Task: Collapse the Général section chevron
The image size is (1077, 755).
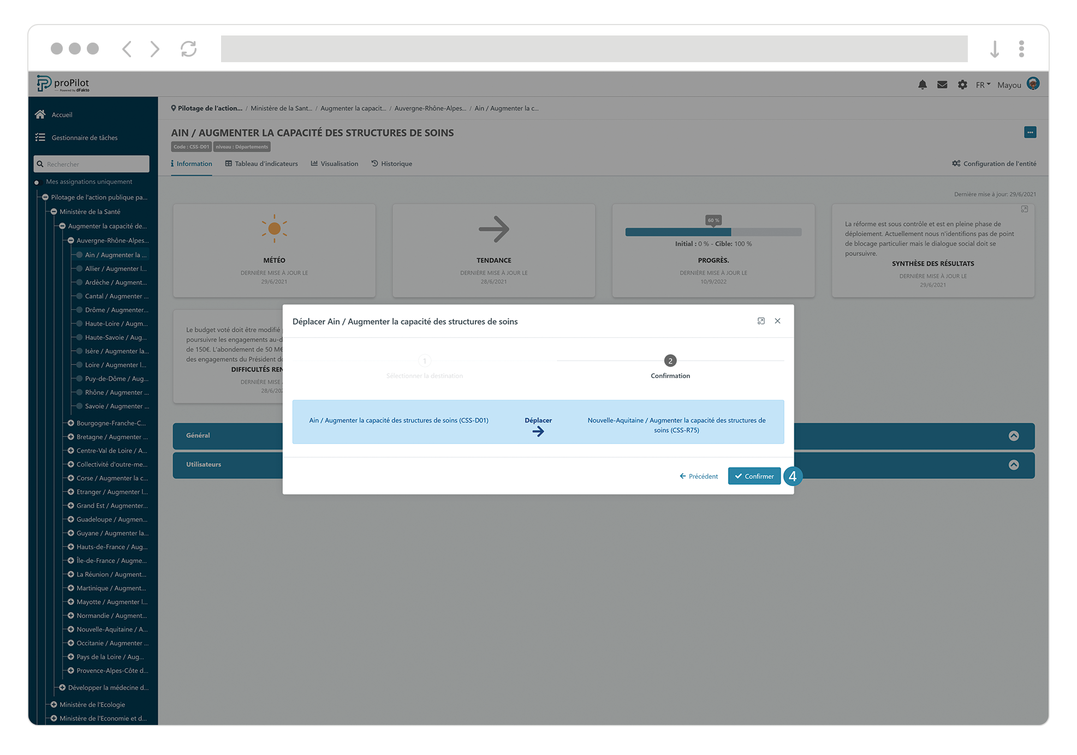Action: [x=1014, y=436]
